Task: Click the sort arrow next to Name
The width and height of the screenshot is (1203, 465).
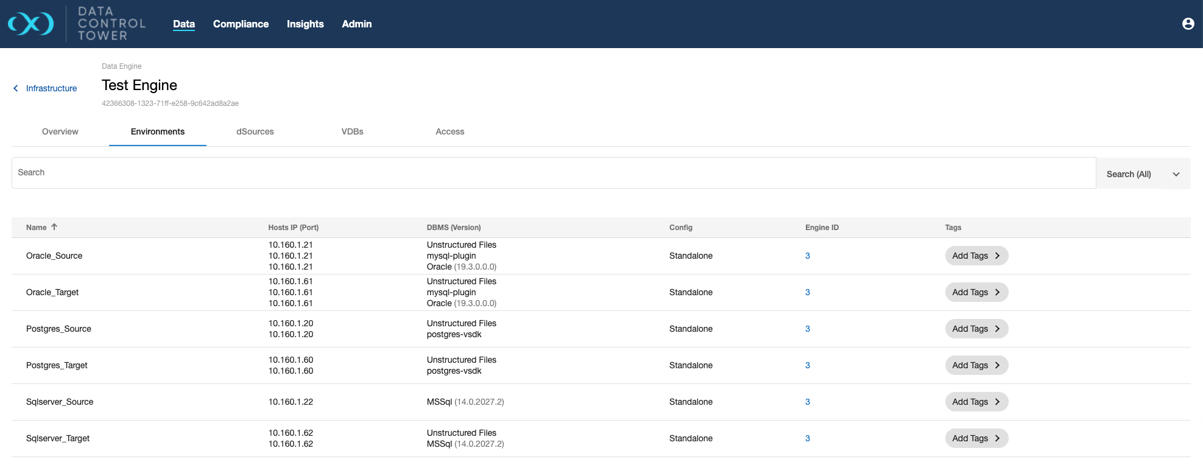Action: coord(54,227)
